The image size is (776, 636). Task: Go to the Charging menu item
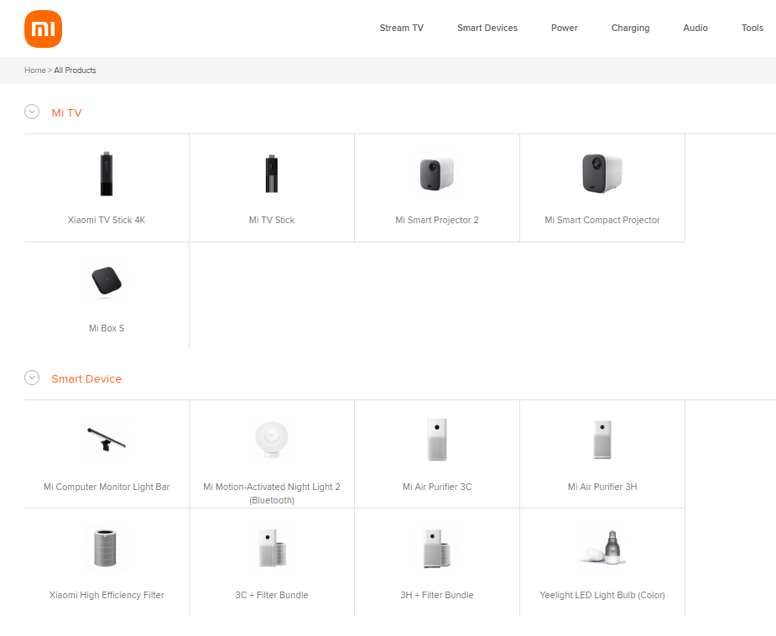pos(630,29)
